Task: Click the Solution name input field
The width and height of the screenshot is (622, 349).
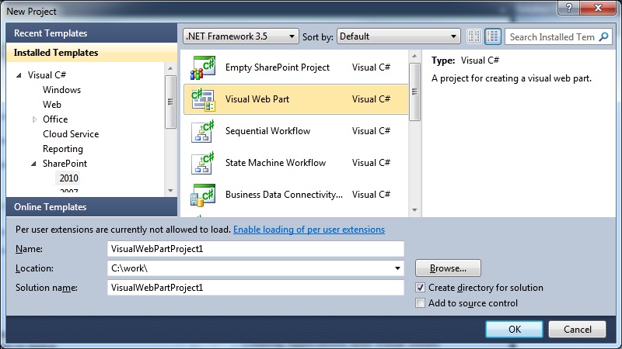Action: pos(256,288)
